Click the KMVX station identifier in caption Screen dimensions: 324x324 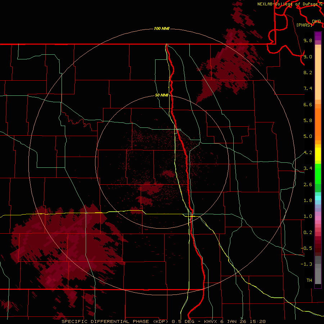click(211, 321)
